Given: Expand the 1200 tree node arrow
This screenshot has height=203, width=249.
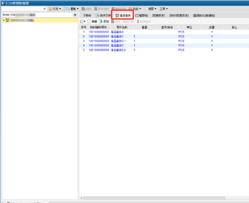Looking at the screenshot, I should pos(4,20).
